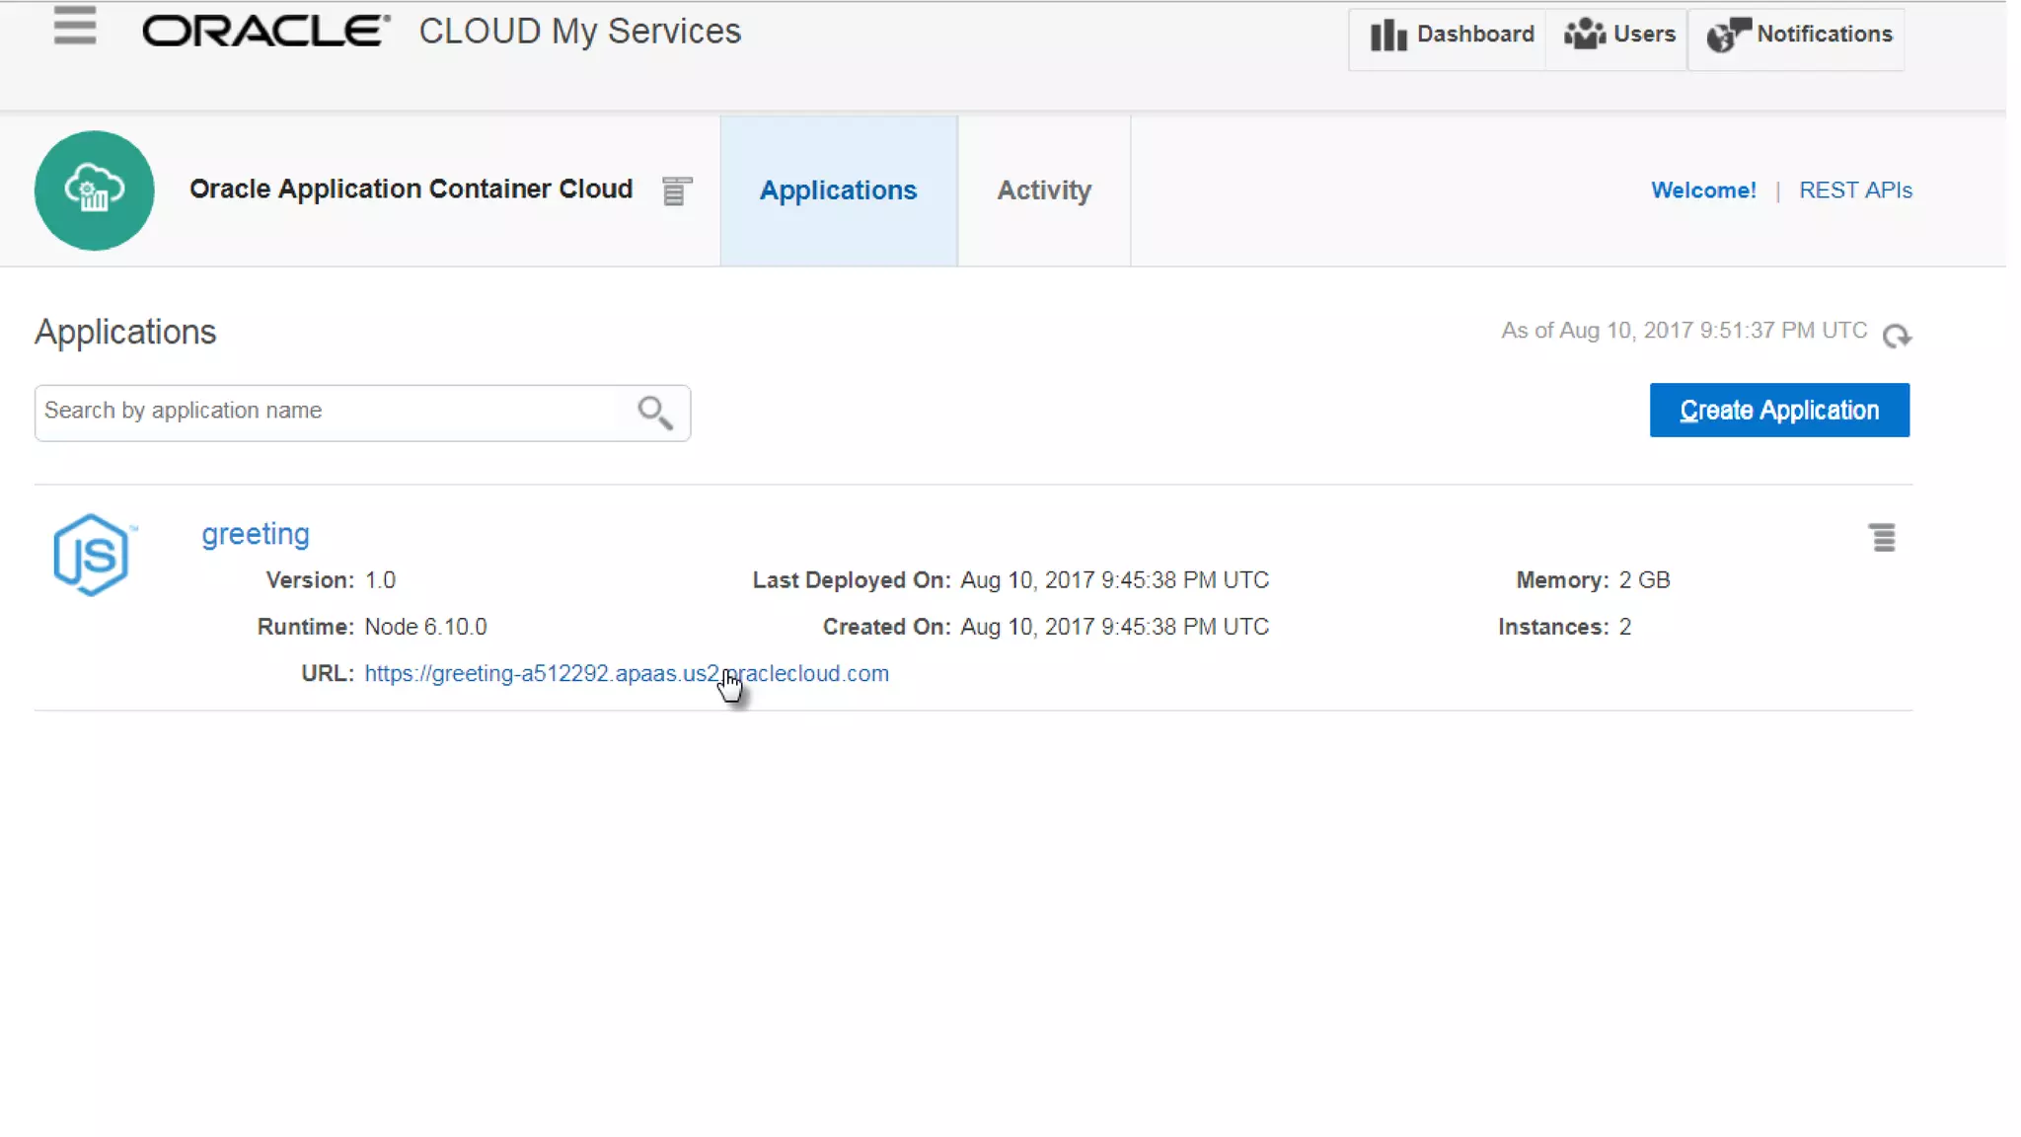2021x1137 pixels.
Task: Click the Welcome! link
Action: click(x=1703, y=190)
